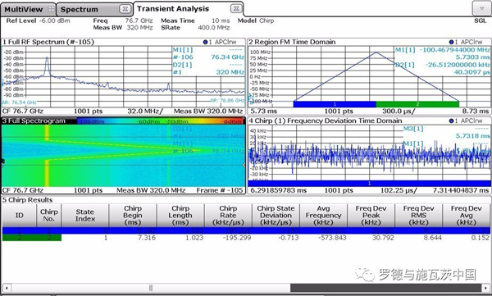This screenshot has height=296, width=492.
Task: Click trace indicator dot in Region FM Time Domain
Action: pyautogui.click(x=451, y=42)
